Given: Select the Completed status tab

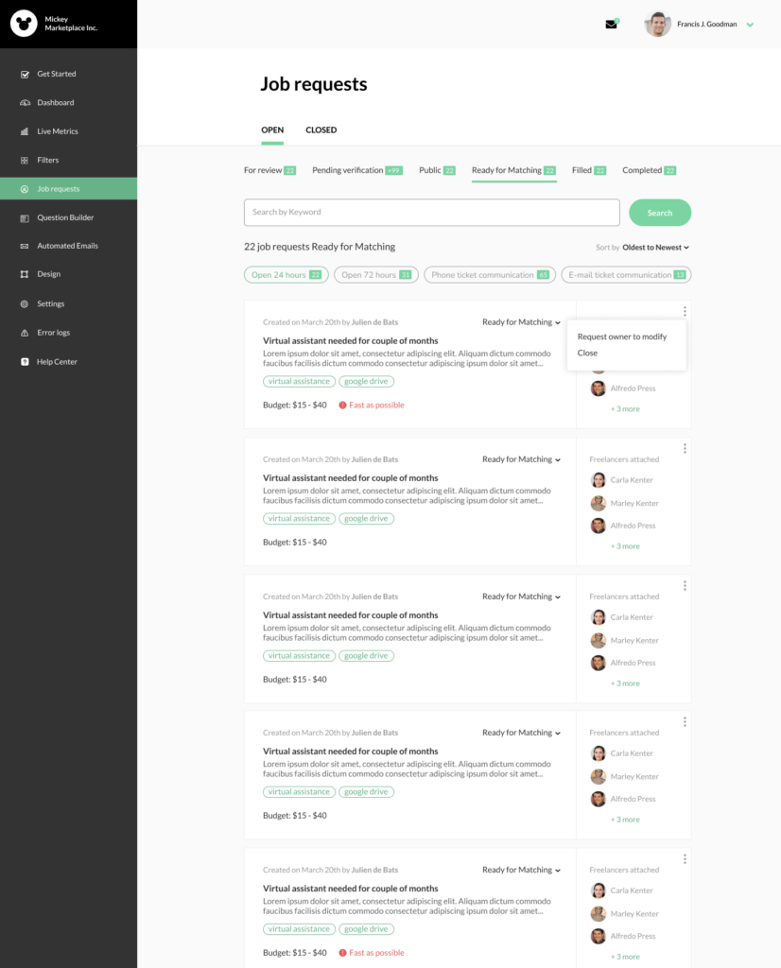Looking at the screenshot, I should 649,170.
